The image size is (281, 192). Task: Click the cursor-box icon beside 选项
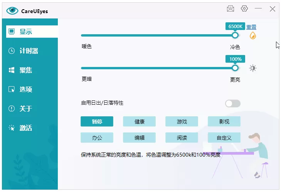tap(12, 89)
